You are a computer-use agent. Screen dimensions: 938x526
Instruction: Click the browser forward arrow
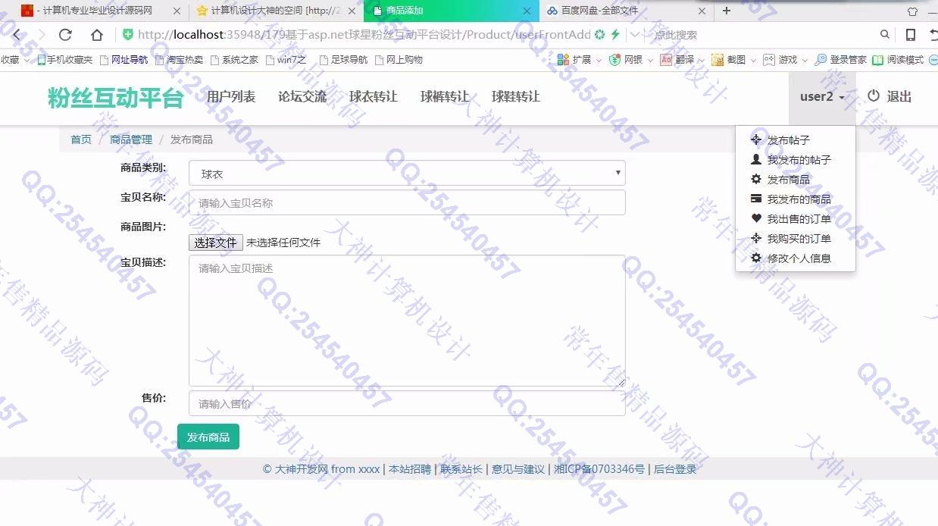[x=42, y=35]
